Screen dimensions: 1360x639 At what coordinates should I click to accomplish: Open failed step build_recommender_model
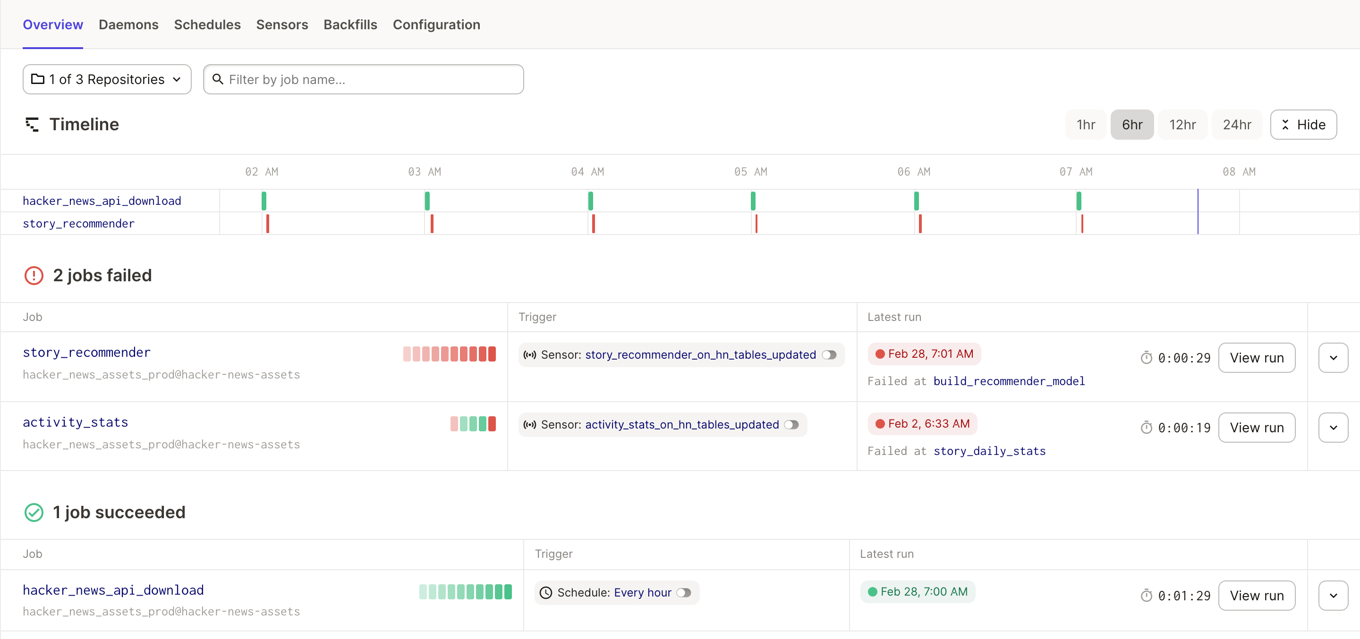(1009, 381)
